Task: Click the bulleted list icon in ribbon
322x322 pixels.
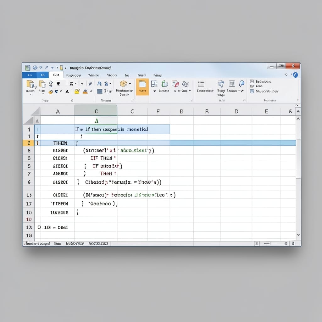Action: tap(201, 84)
